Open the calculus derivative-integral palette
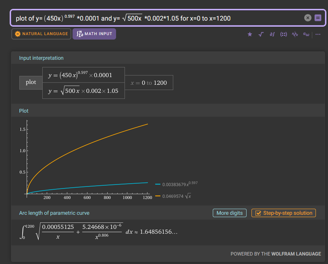 [272, 34]
